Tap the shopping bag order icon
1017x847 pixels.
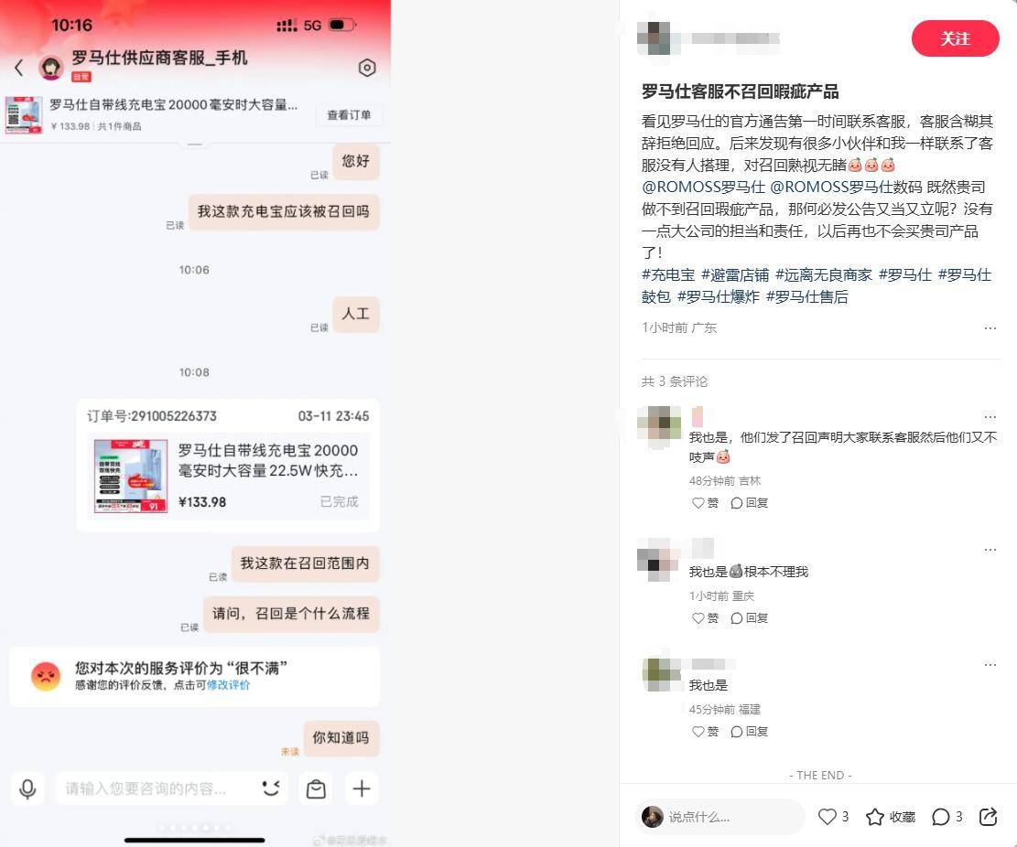[x=316, y=788]
